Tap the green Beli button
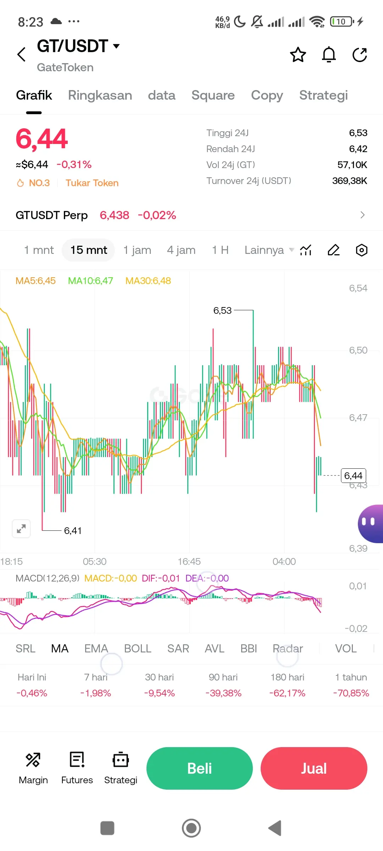 pyautogui.click(x=200, y=768)
